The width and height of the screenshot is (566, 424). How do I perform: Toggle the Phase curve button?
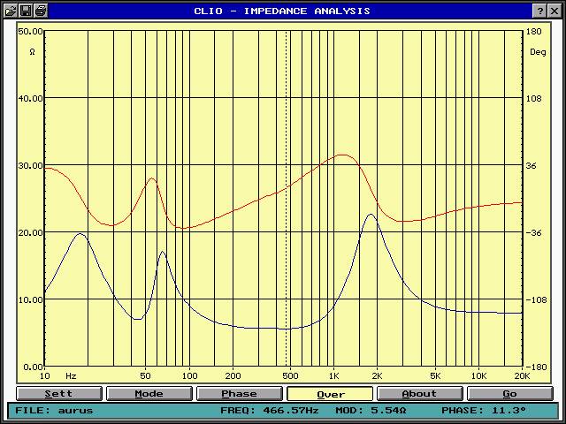[240, 394]
